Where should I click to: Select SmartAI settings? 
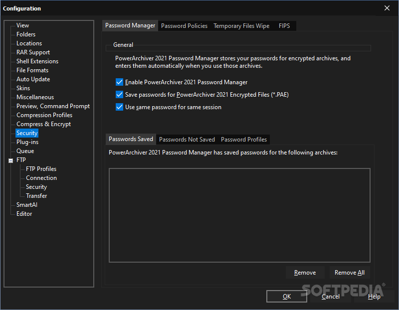pyautogui.click(x=27, y=205)
